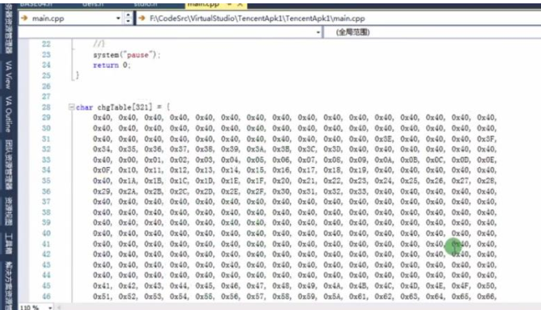Open the topmost 资源管理器 side tab
Image resolution: width=541 pixels, height=310 pixels.
point(8,28)
